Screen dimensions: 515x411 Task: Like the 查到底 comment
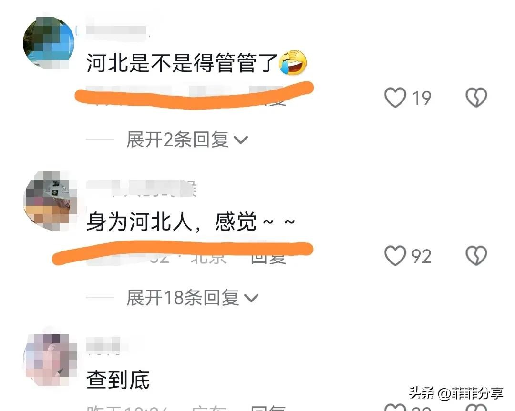pyautogui.click(x=395, y=408)
